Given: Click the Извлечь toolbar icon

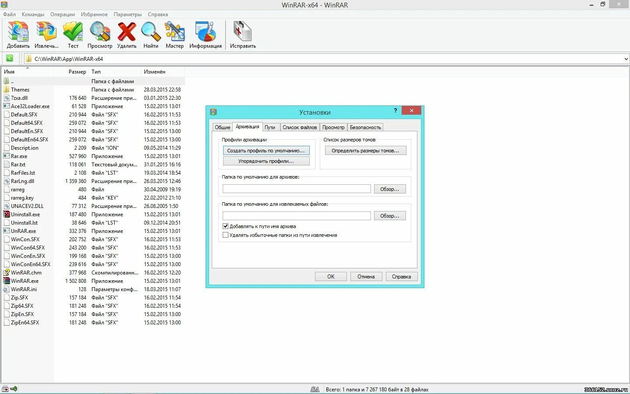Looking at the screenshot, I should point(46,32).
